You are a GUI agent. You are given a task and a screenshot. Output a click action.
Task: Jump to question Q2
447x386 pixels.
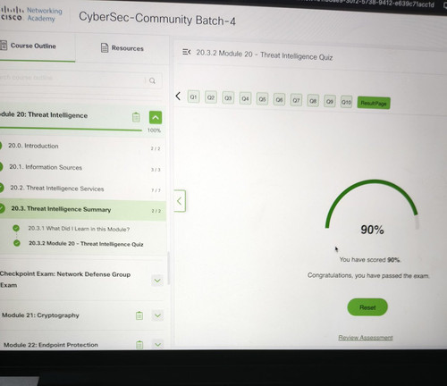(x=211, y=97)
